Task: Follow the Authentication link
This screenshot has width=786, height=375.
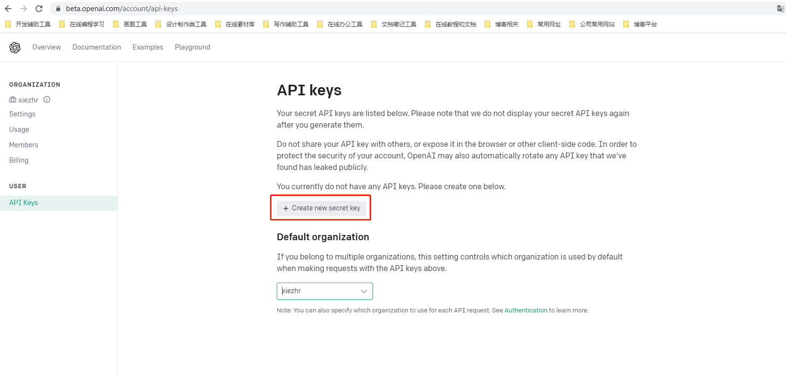Action: [526, 310]
